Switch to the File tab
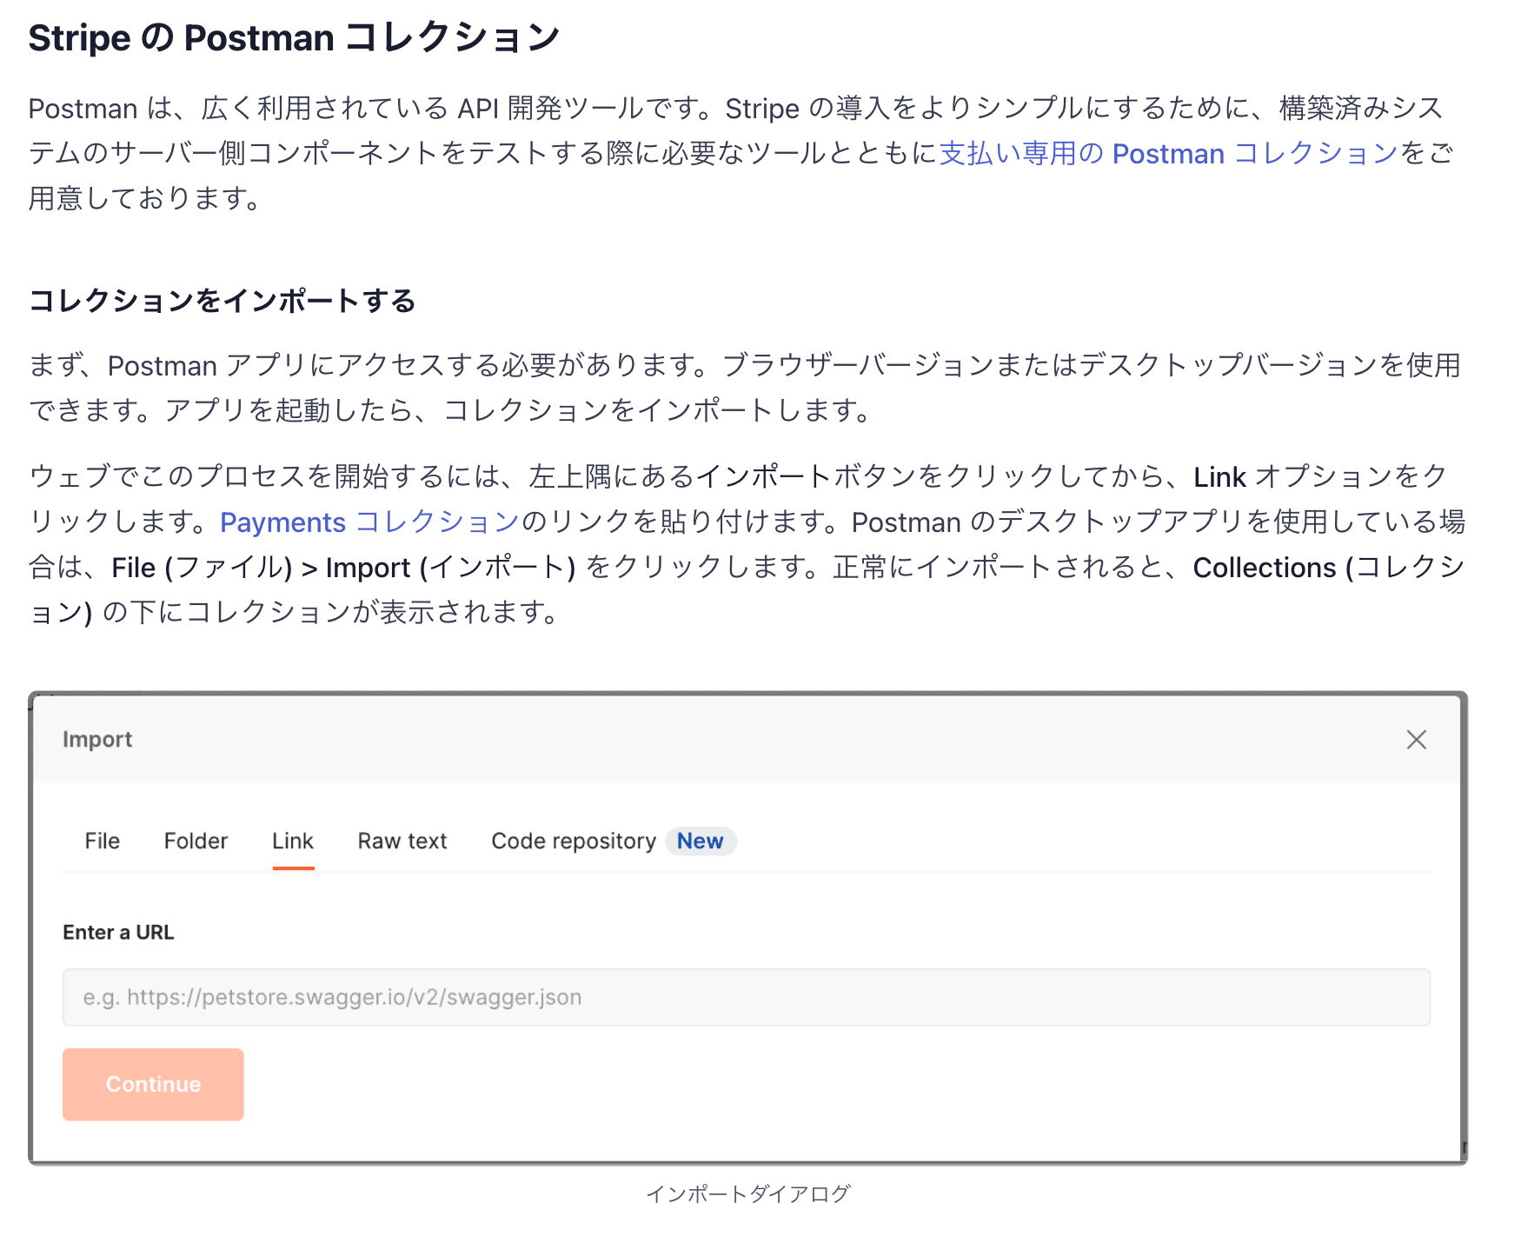This screenshot has width=1521, height=1250. coord(102,841)
